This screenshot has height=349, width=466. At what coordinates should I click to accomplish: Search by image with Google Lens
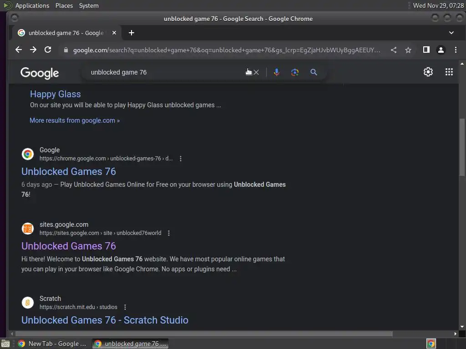pyautogui.click(x=294, y=72)
